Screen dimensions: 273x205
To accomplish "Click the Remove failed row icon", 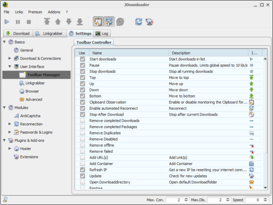I will coord(252,152).
